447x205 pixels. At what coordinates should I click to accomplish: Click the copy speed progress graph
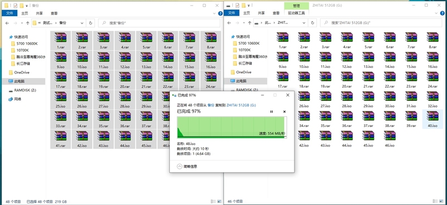(232, 128)
